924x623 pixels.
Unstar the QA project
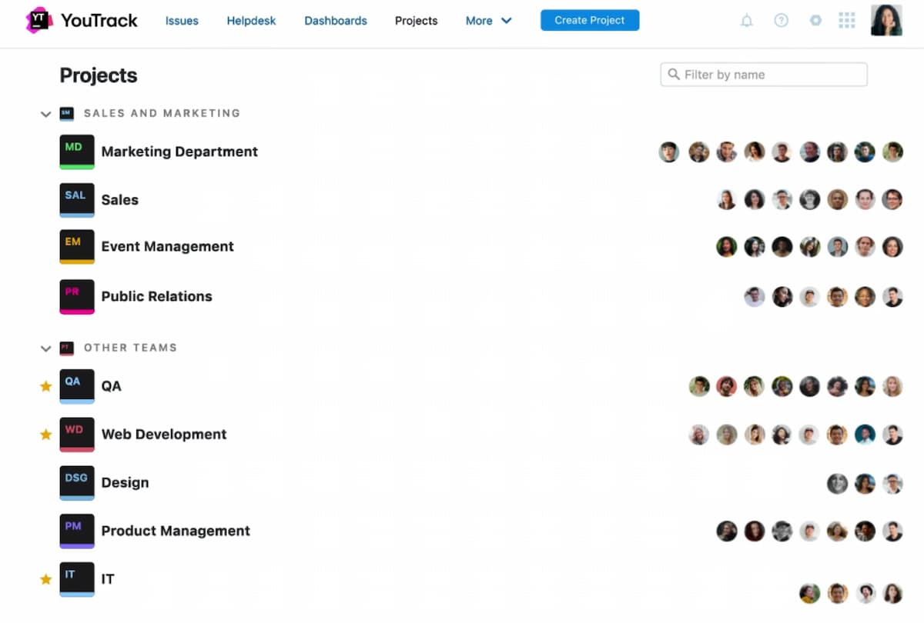pyautogui.click(x=45, y=386)
